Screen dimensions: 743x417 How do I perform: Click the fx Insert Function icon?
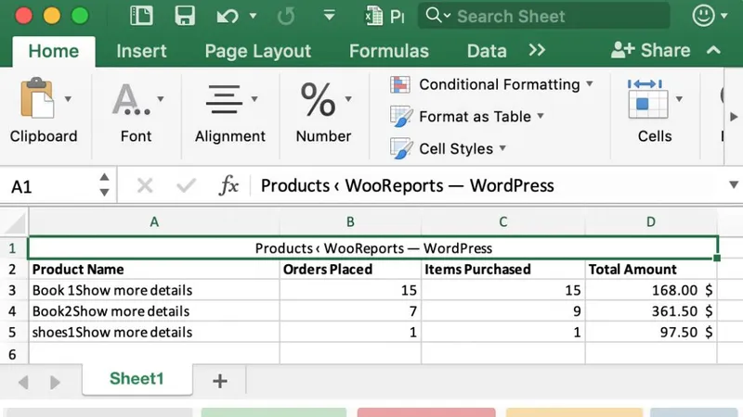coord(228,185)
